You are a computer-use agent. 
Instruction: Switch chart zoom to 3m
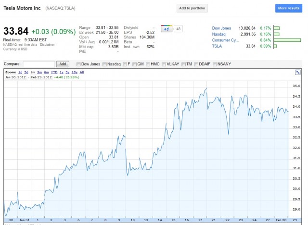coord(39,72)
